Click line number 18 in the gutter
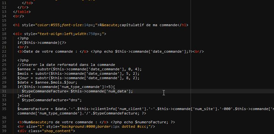 (4, 34)
